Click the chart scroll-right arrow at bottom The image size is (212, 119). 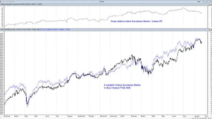[x=210, y=118]
